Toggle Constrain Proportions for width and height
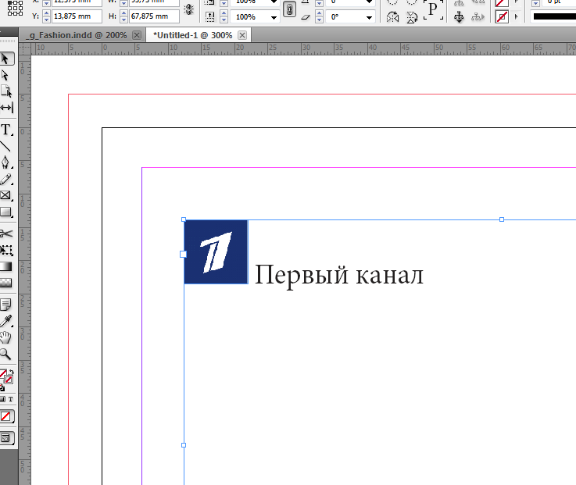This screenshot has height=485, width=576. click(x=189, y=9)
